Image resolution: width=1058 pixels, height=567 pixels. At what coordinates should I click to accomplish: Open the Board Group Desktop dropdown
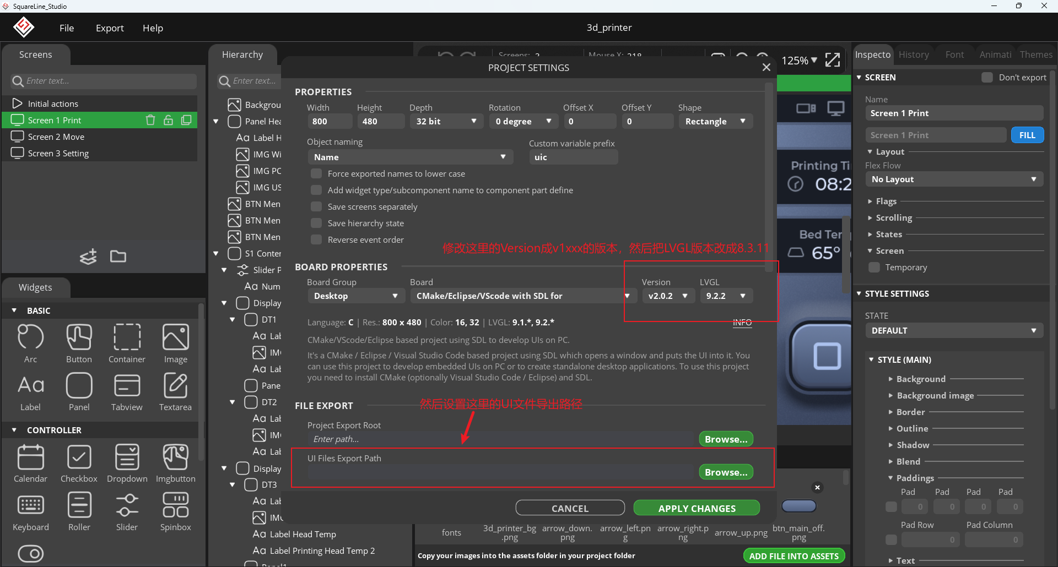356,296
